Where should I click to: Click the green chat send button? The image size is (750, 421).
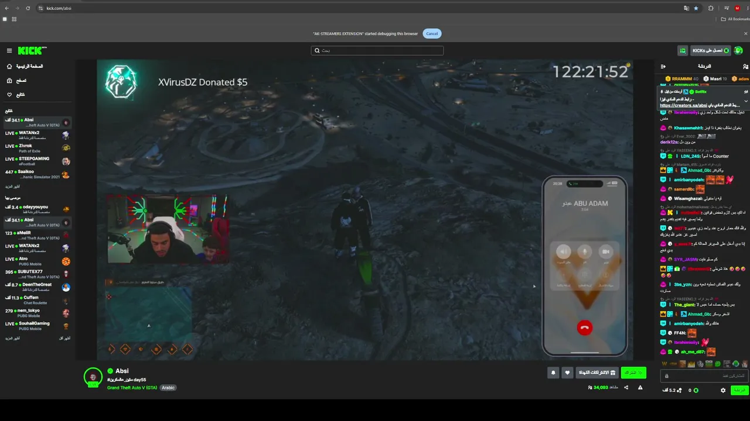pyautogui.click(x=739, y=390)
